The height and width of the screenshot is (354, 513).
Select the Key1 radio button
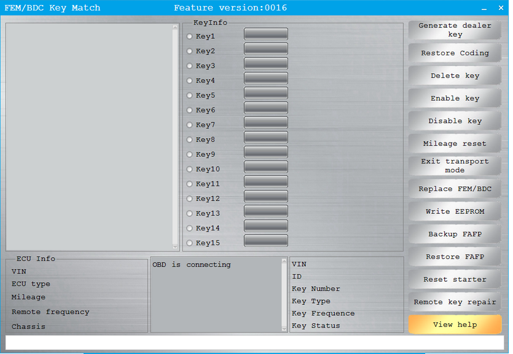(189, 36)
